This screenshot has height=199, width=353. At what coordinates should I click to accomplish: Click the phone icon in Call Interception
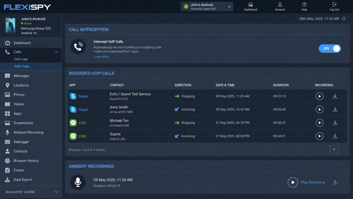tap(78, 47)
